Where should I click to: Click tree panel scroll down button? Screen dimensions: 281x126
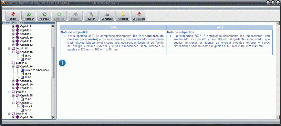[53, 117]
